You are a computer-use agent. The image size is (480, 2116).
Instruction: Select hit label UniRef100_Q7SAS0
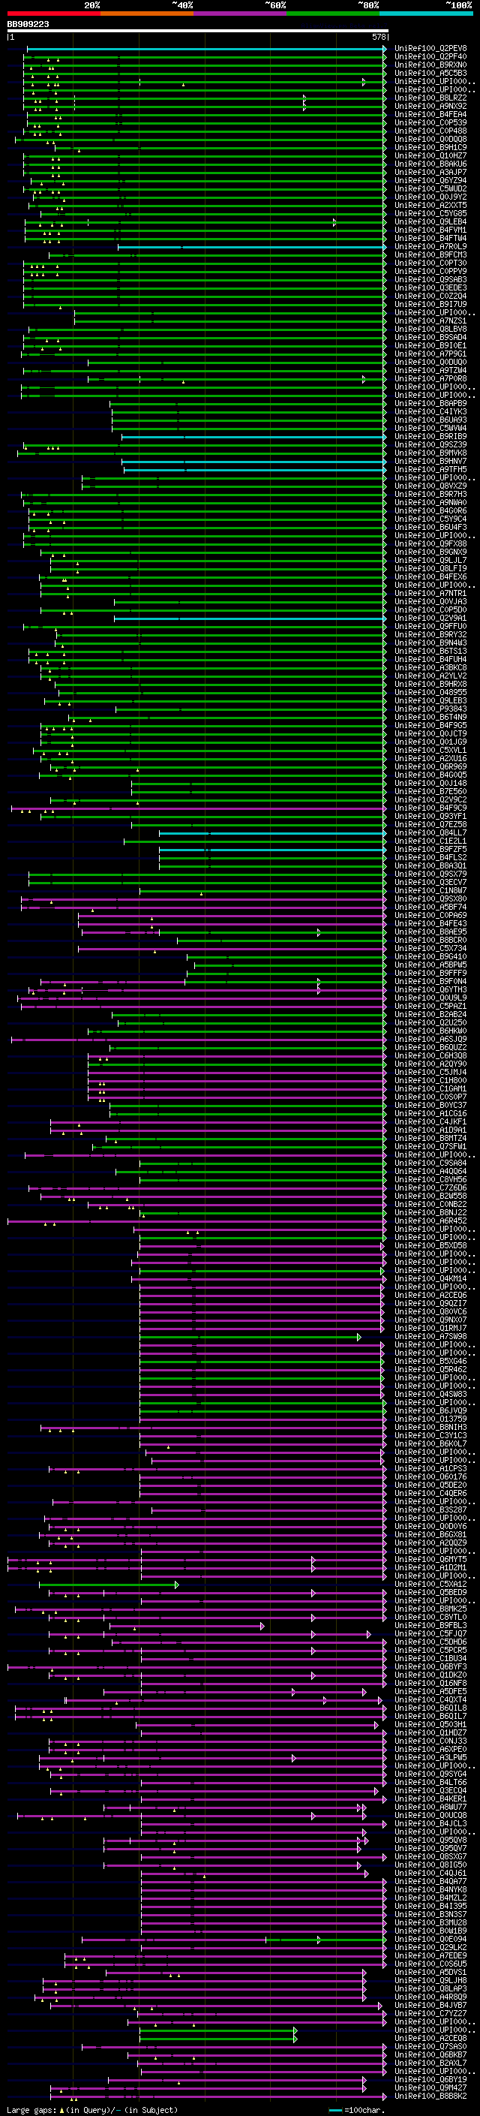coord(430,2046)
